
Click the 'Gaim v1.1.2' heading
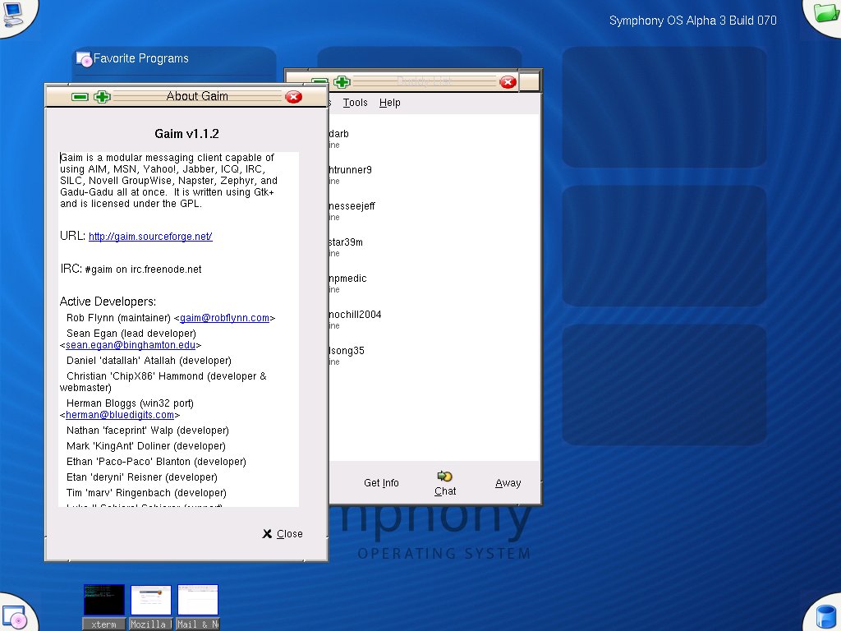[x=186, y=134]
